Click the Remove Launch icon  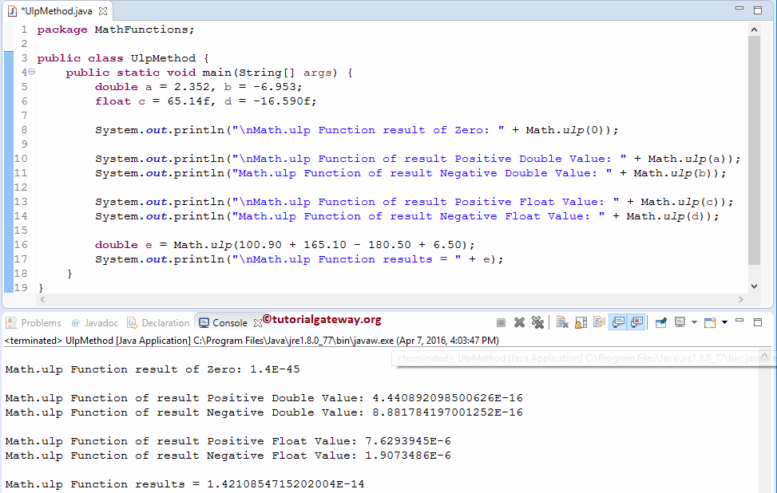519,321
